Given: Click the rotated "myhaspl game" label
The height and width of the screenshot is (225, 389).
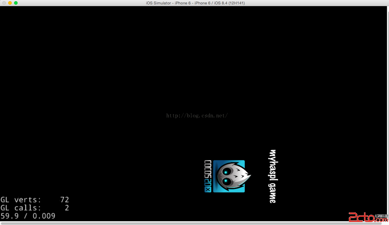Looking at the screenshot, I should (273, 176).
